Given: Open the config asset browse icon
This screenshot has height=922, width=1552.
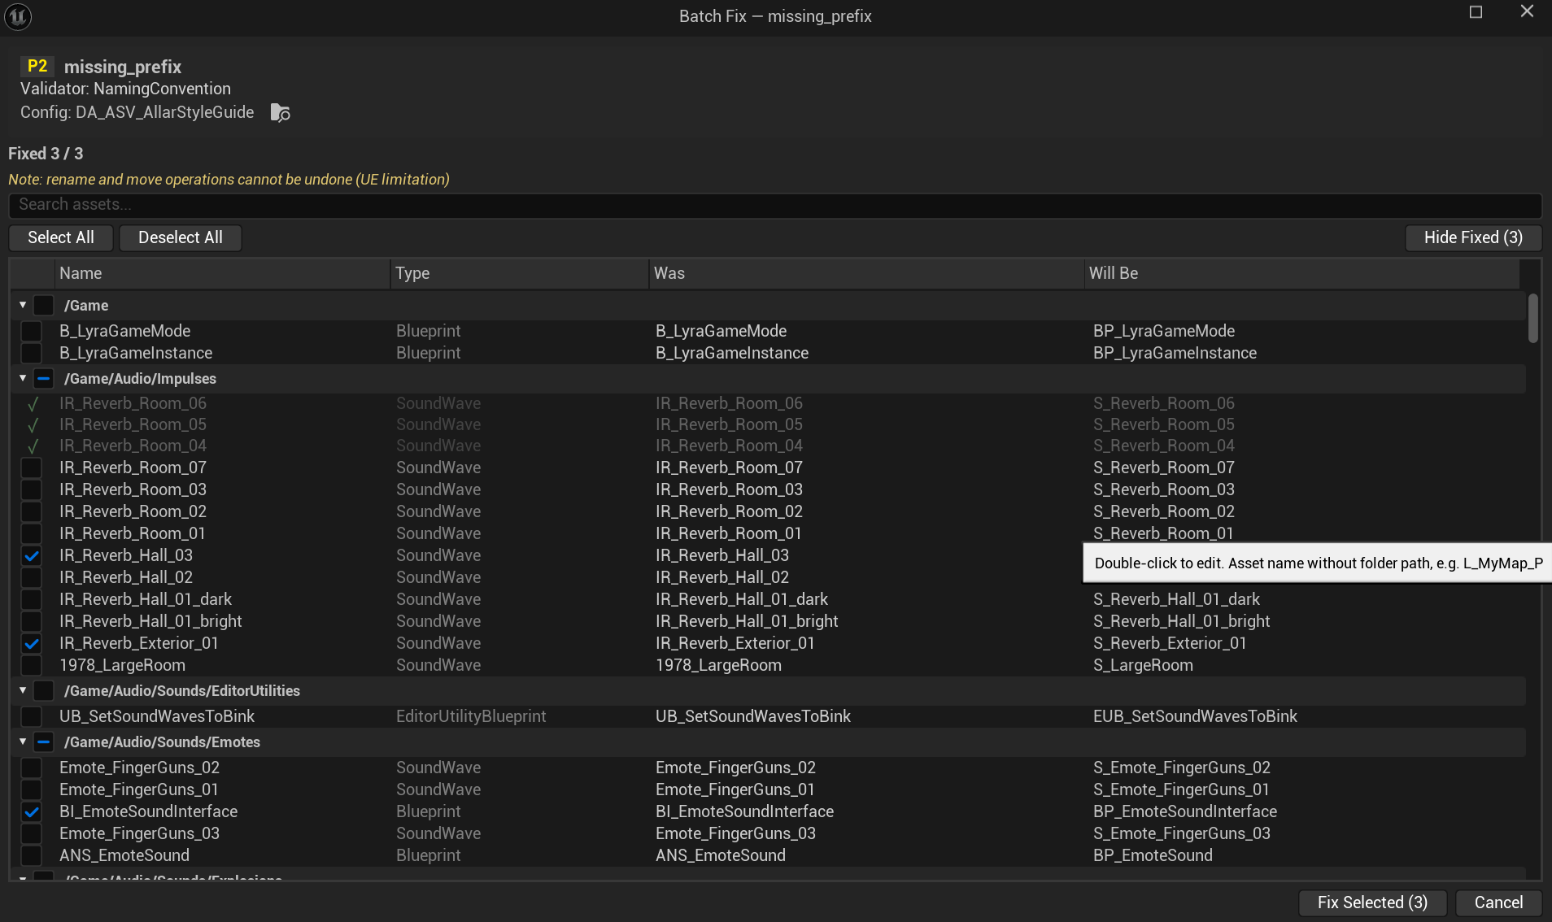Looking at the screenshot, I should click(280, 112).
